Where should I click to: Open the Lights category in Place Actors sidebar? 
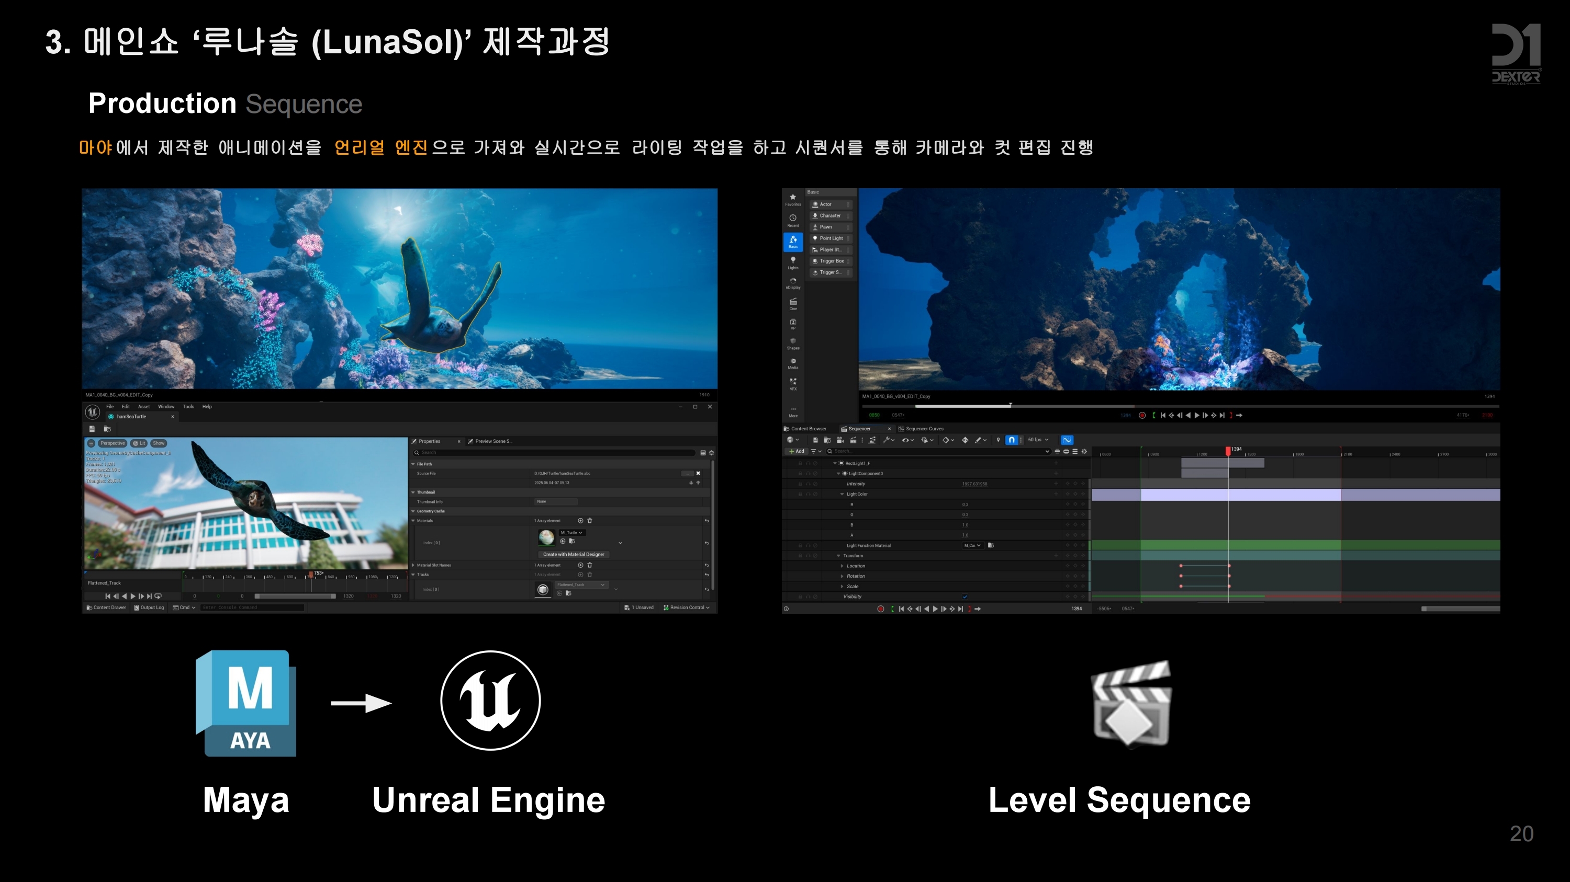tap(793, 262)
